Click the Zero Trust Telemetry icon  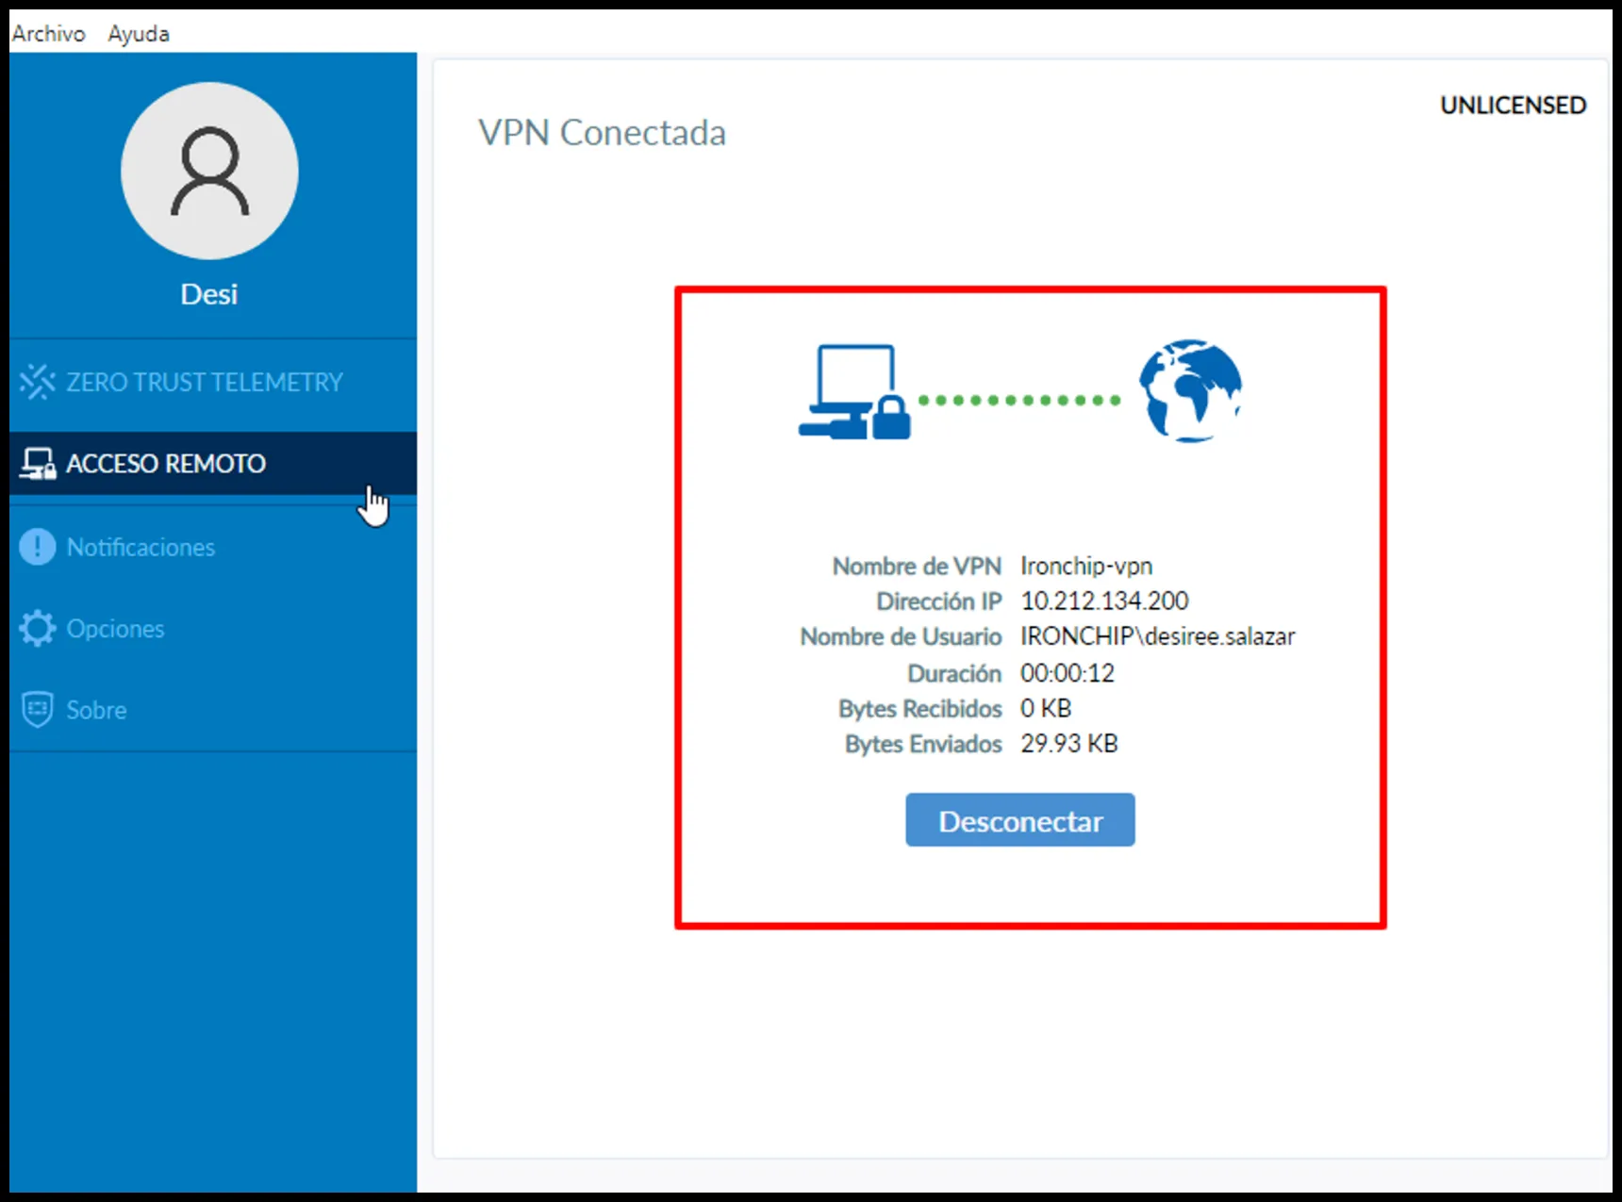pyautogui.click(x=38, y=382)
